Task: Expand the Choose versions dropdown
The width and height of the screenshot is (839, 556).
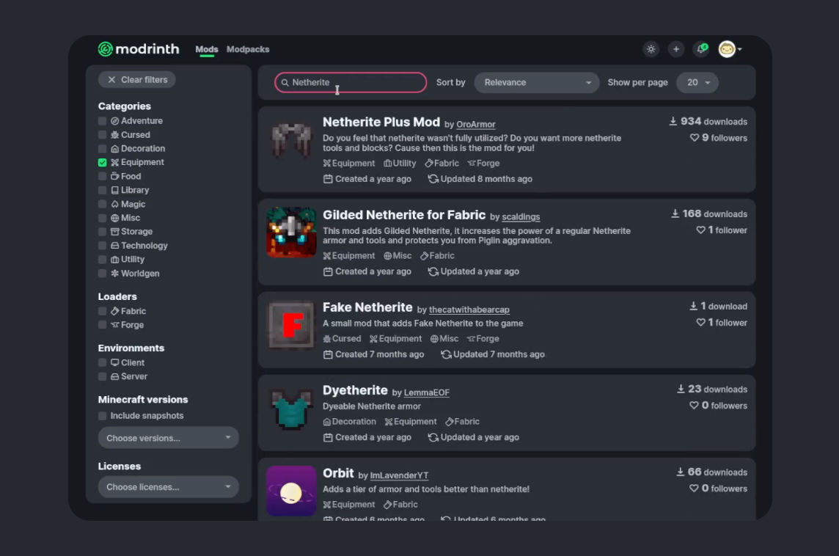Action: click(168, 438)
